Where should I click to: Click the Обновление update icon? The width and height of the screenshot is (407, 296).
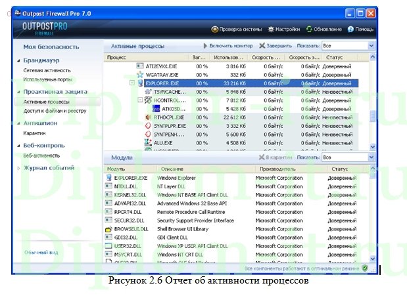(309, 30)
